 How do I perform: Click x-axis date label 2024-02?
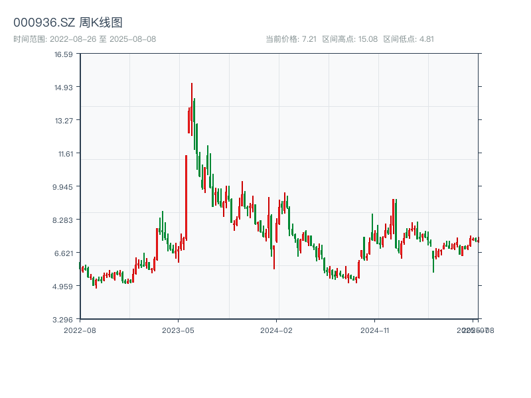(x=276, y=330)
